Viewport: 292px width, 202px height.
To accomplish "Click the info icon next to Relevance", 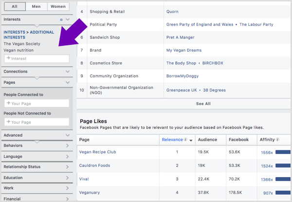I will coord(185,139).
